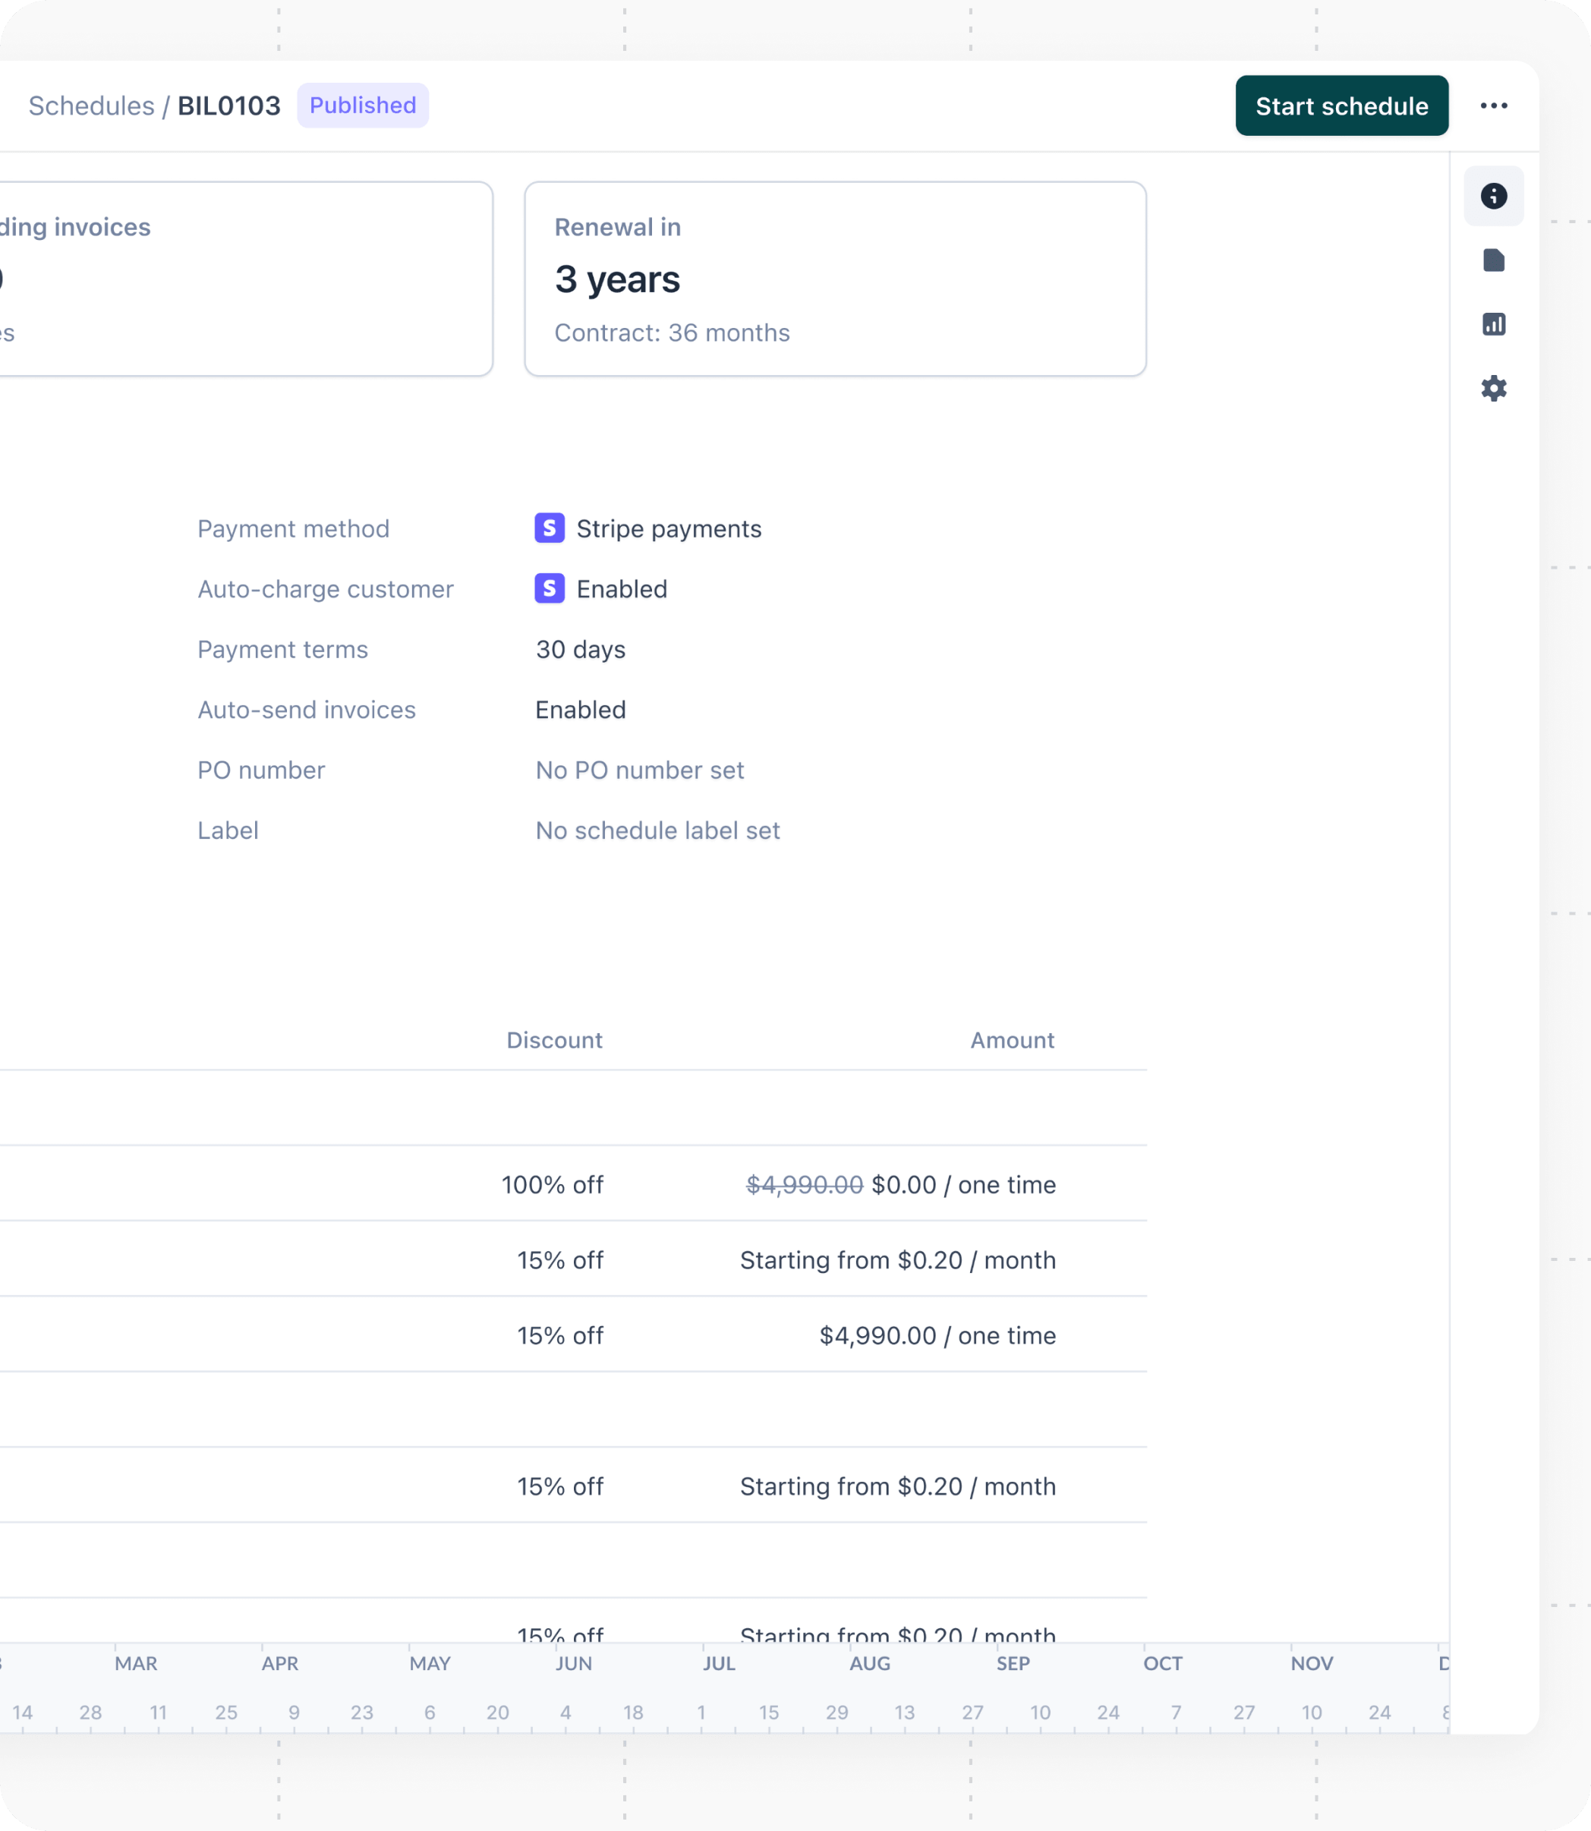Open schedule settings via the gear icon

click(1495, 388)
